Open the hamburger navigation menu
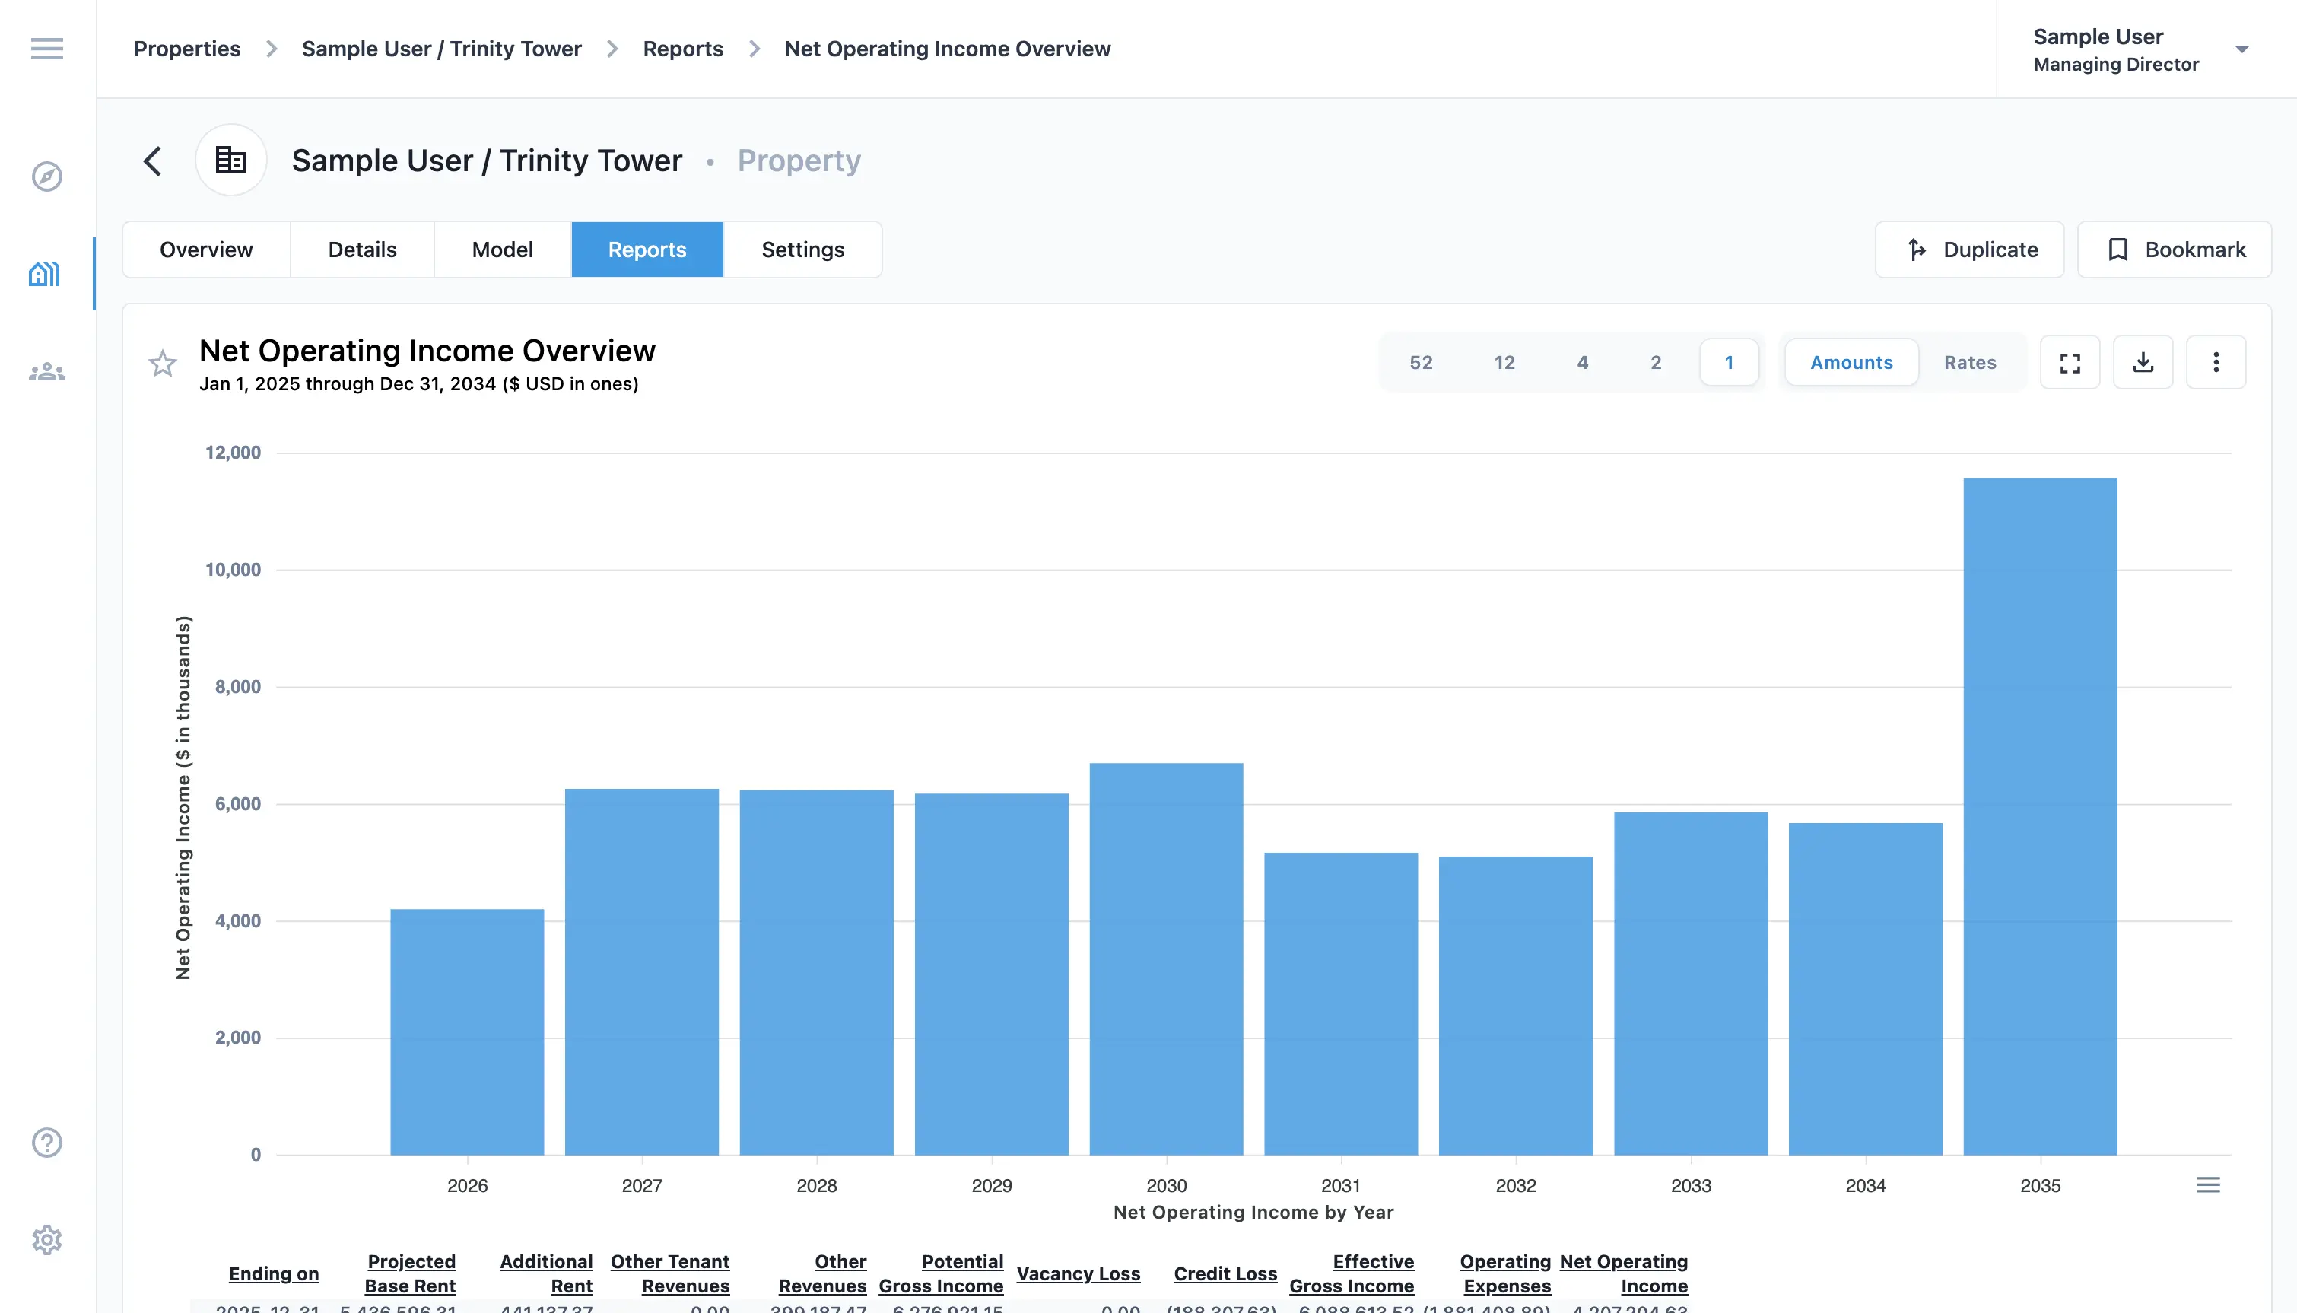Image resolution: width=2297 pixels, height=1313 pixels. (x=47, y=49)
